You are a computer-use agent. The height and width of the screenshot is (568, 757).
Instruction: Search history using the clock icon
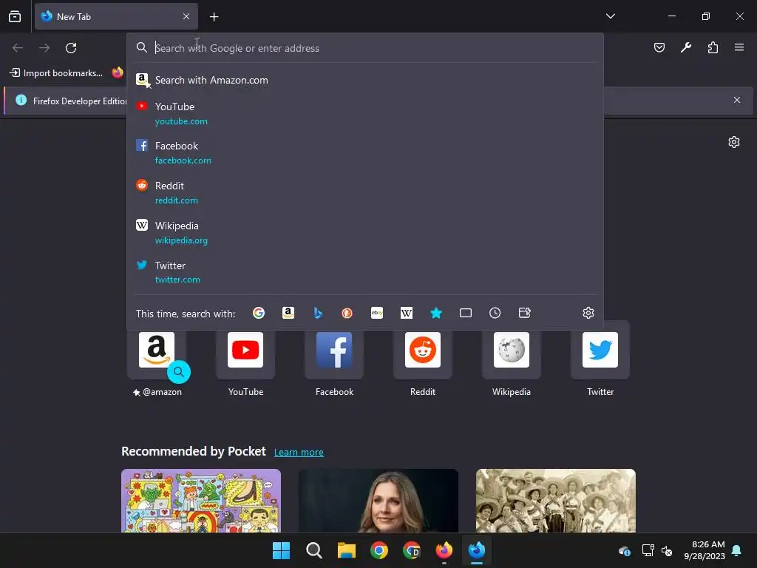(x=495, y=313)
